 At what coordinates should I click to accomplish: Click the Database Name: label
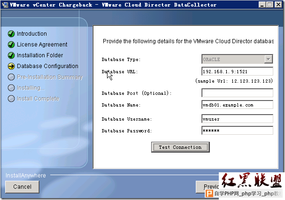[x=121, y=105]
